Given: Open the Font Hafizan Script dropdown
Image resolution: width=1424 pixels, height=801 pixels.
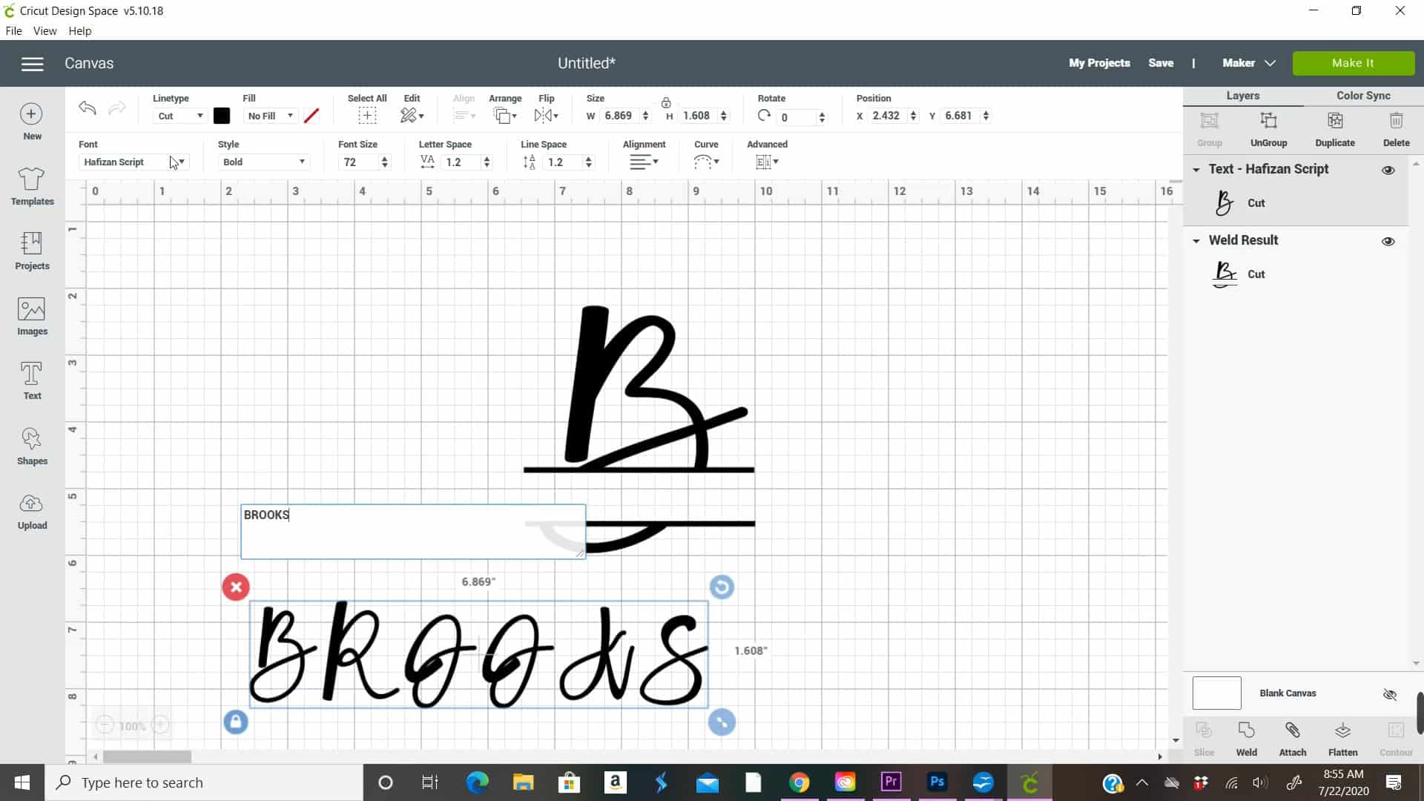Looking at the screenshot, I should (x=133, y=162).
